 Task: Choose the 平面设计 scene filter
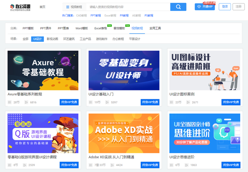[134, 39]
